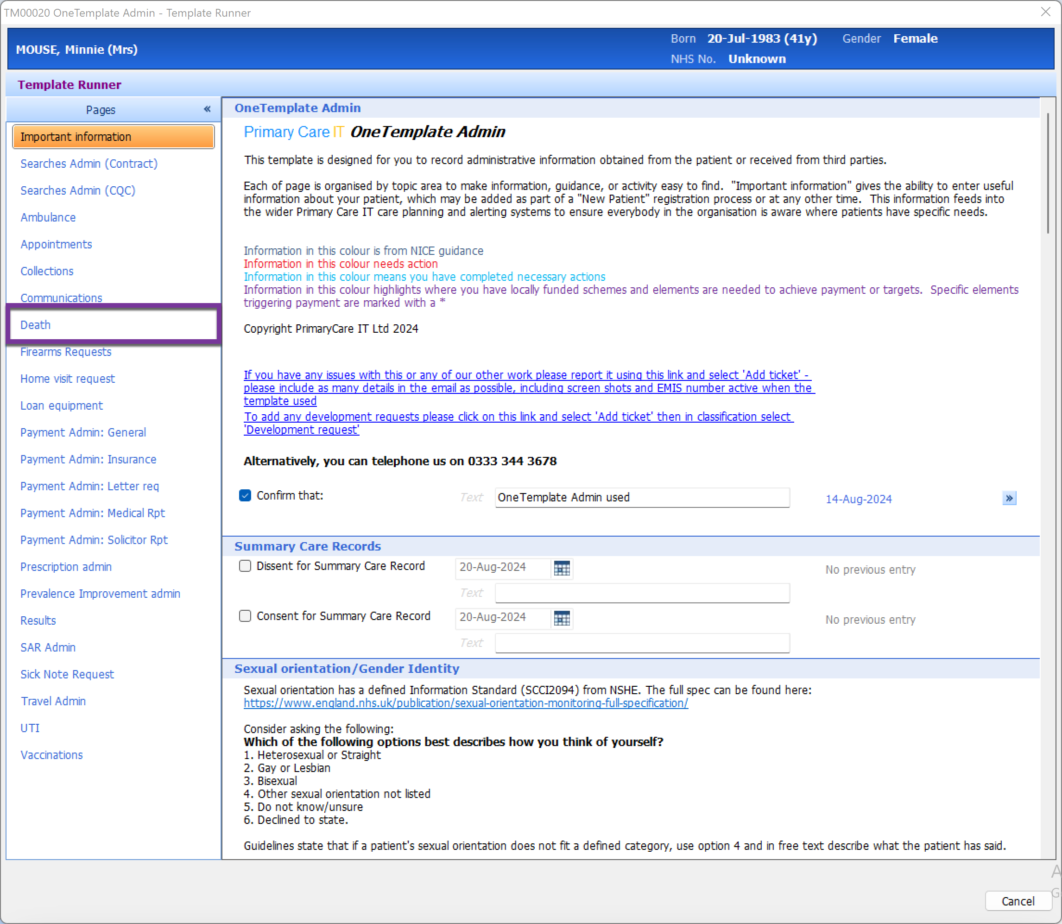Screen dimensions: 1062x924
Task: Click 'No previous entry' beside Dissent row
Action: click(870, 570)
